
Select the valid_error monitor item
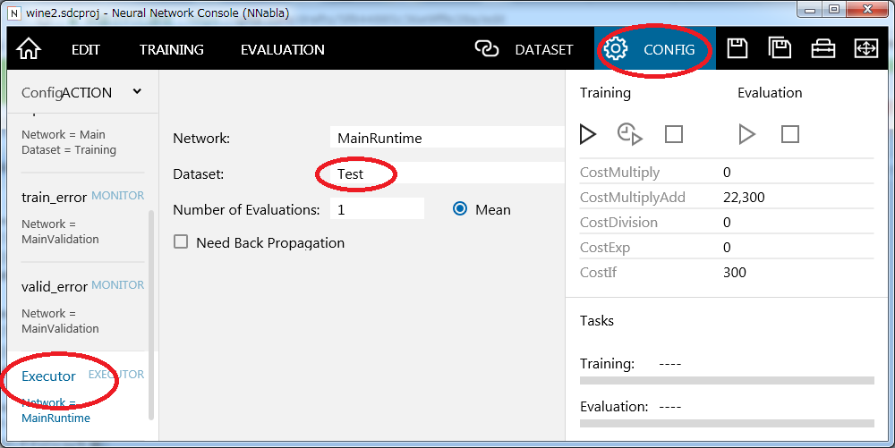[x=55, y=287]
